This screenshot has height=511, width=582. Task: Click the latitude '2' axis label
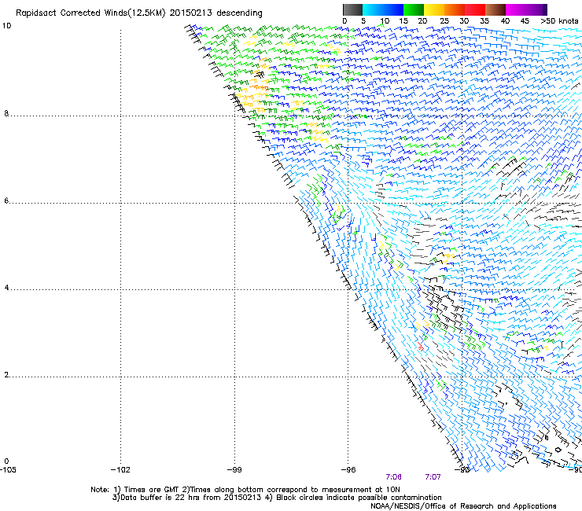tap(6, 375)
